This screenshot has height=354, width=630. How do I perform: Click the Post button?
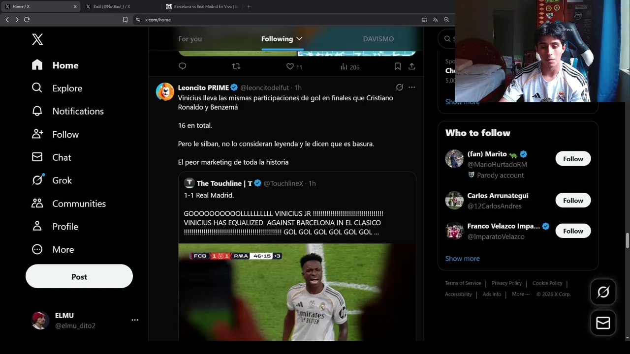(79, 276)
